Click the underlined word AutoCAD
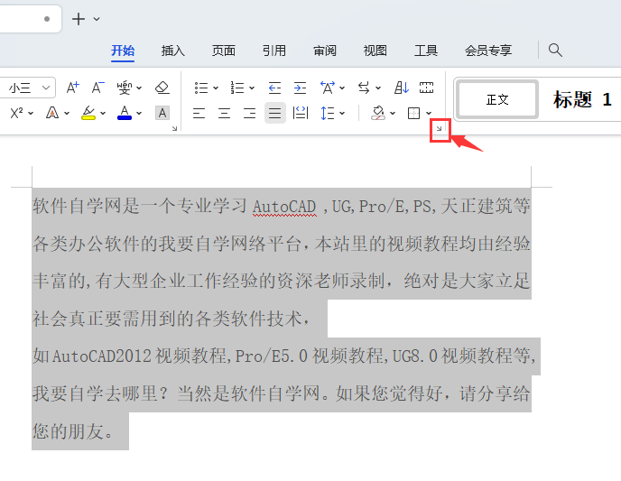621x481 pixels. (284, 207)
